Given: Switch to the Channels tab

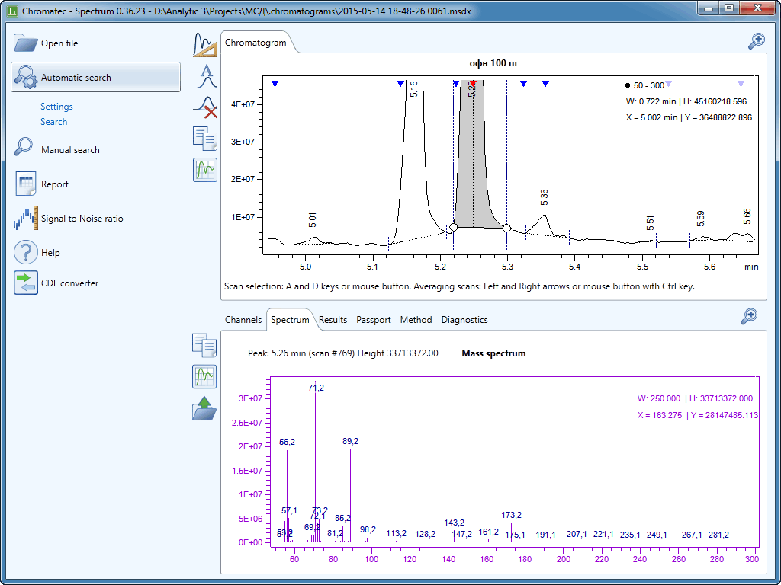Looking at the screenshot, I should pyautogui.click(x=243, y=320).
